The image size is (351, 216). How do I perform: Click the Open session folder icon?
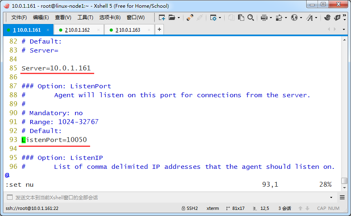point(172,17)
